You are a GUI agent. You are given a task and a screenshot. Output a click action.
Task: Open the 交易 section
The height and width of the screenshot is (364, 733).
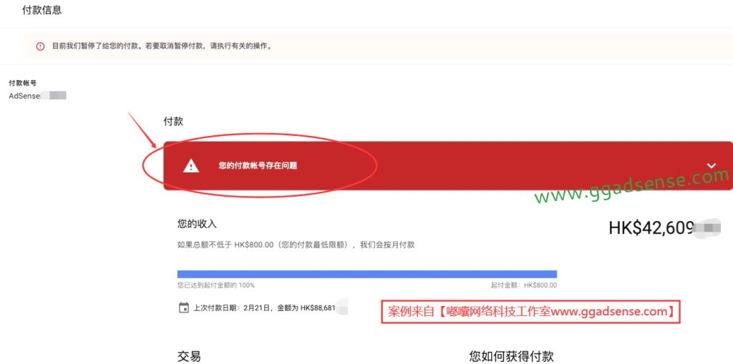(189, 357)
